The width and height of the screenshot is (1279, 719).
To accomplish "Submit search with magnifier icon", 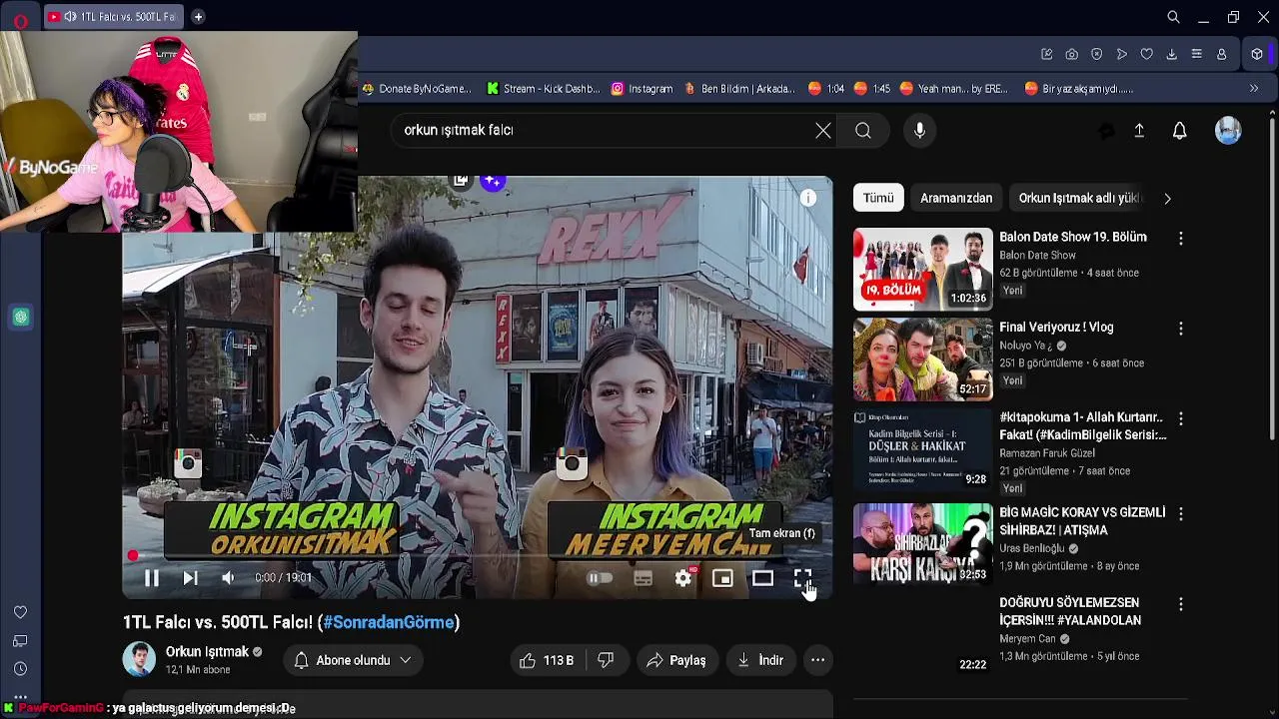I will [863, 130].
